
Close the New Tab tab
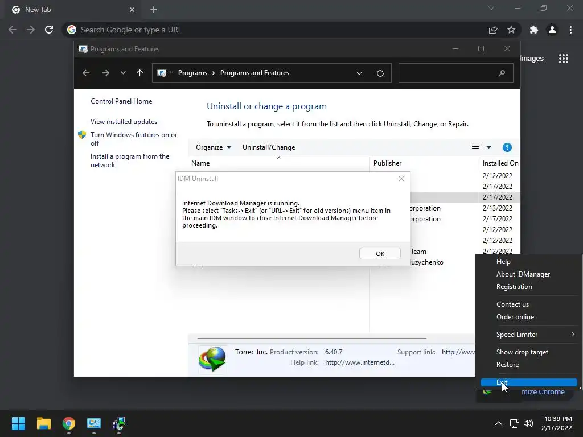point(132,10)
